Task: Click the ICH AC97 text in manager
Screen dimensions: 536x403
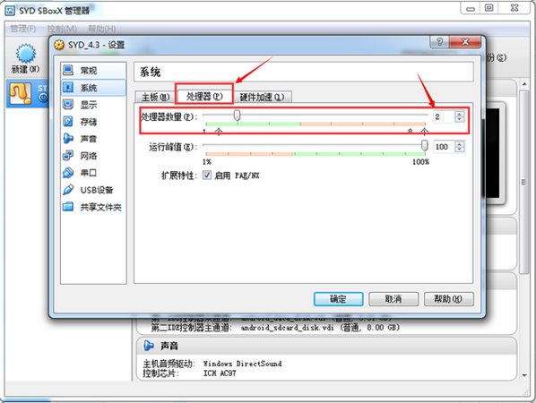Action: coord(220,373)
